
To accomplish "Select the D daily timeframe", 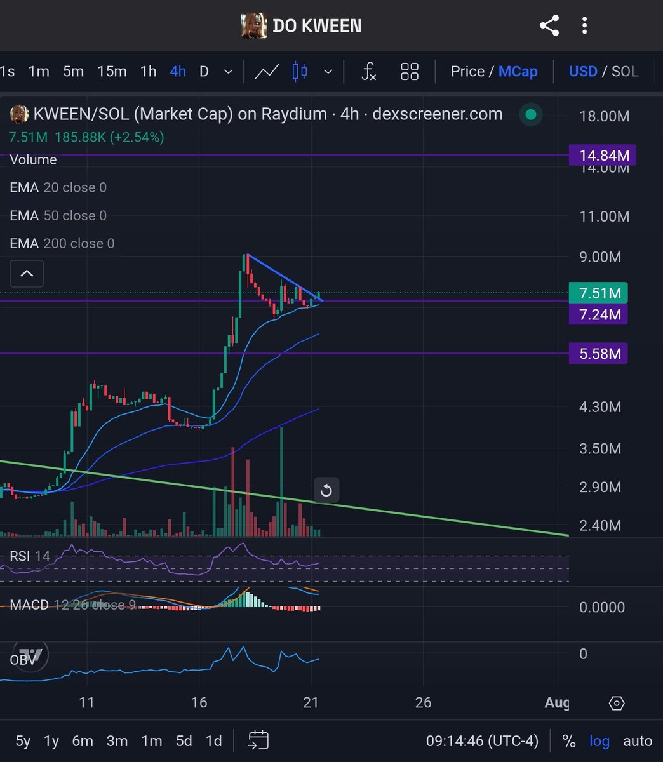I will tap(204, 72).
